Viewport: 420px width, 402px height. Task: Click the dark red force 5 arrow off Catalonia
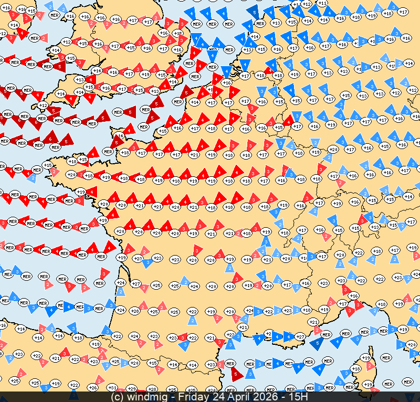point(236,374)
